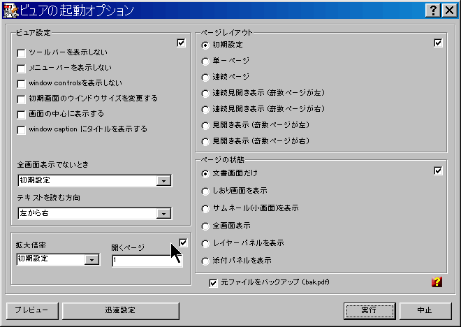
Task: Select 見開き表示 (奇数ページが右) radio
Action: tap(205, 141)
